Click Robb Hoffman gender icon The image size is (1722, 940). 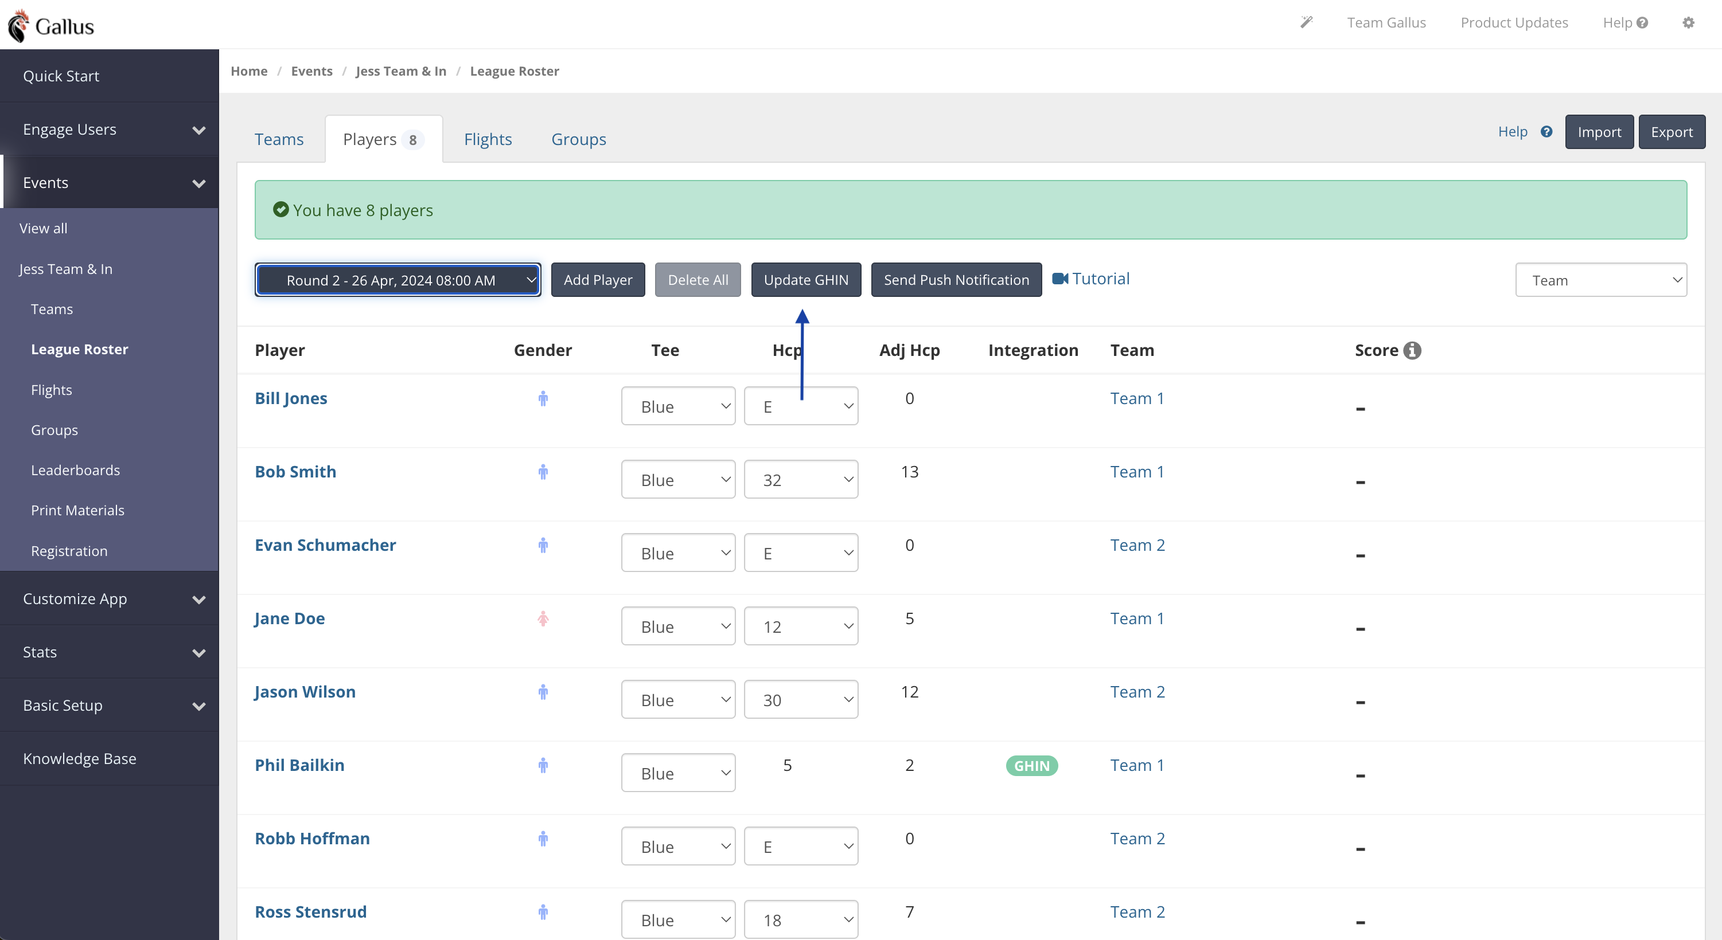coord(543,839)
